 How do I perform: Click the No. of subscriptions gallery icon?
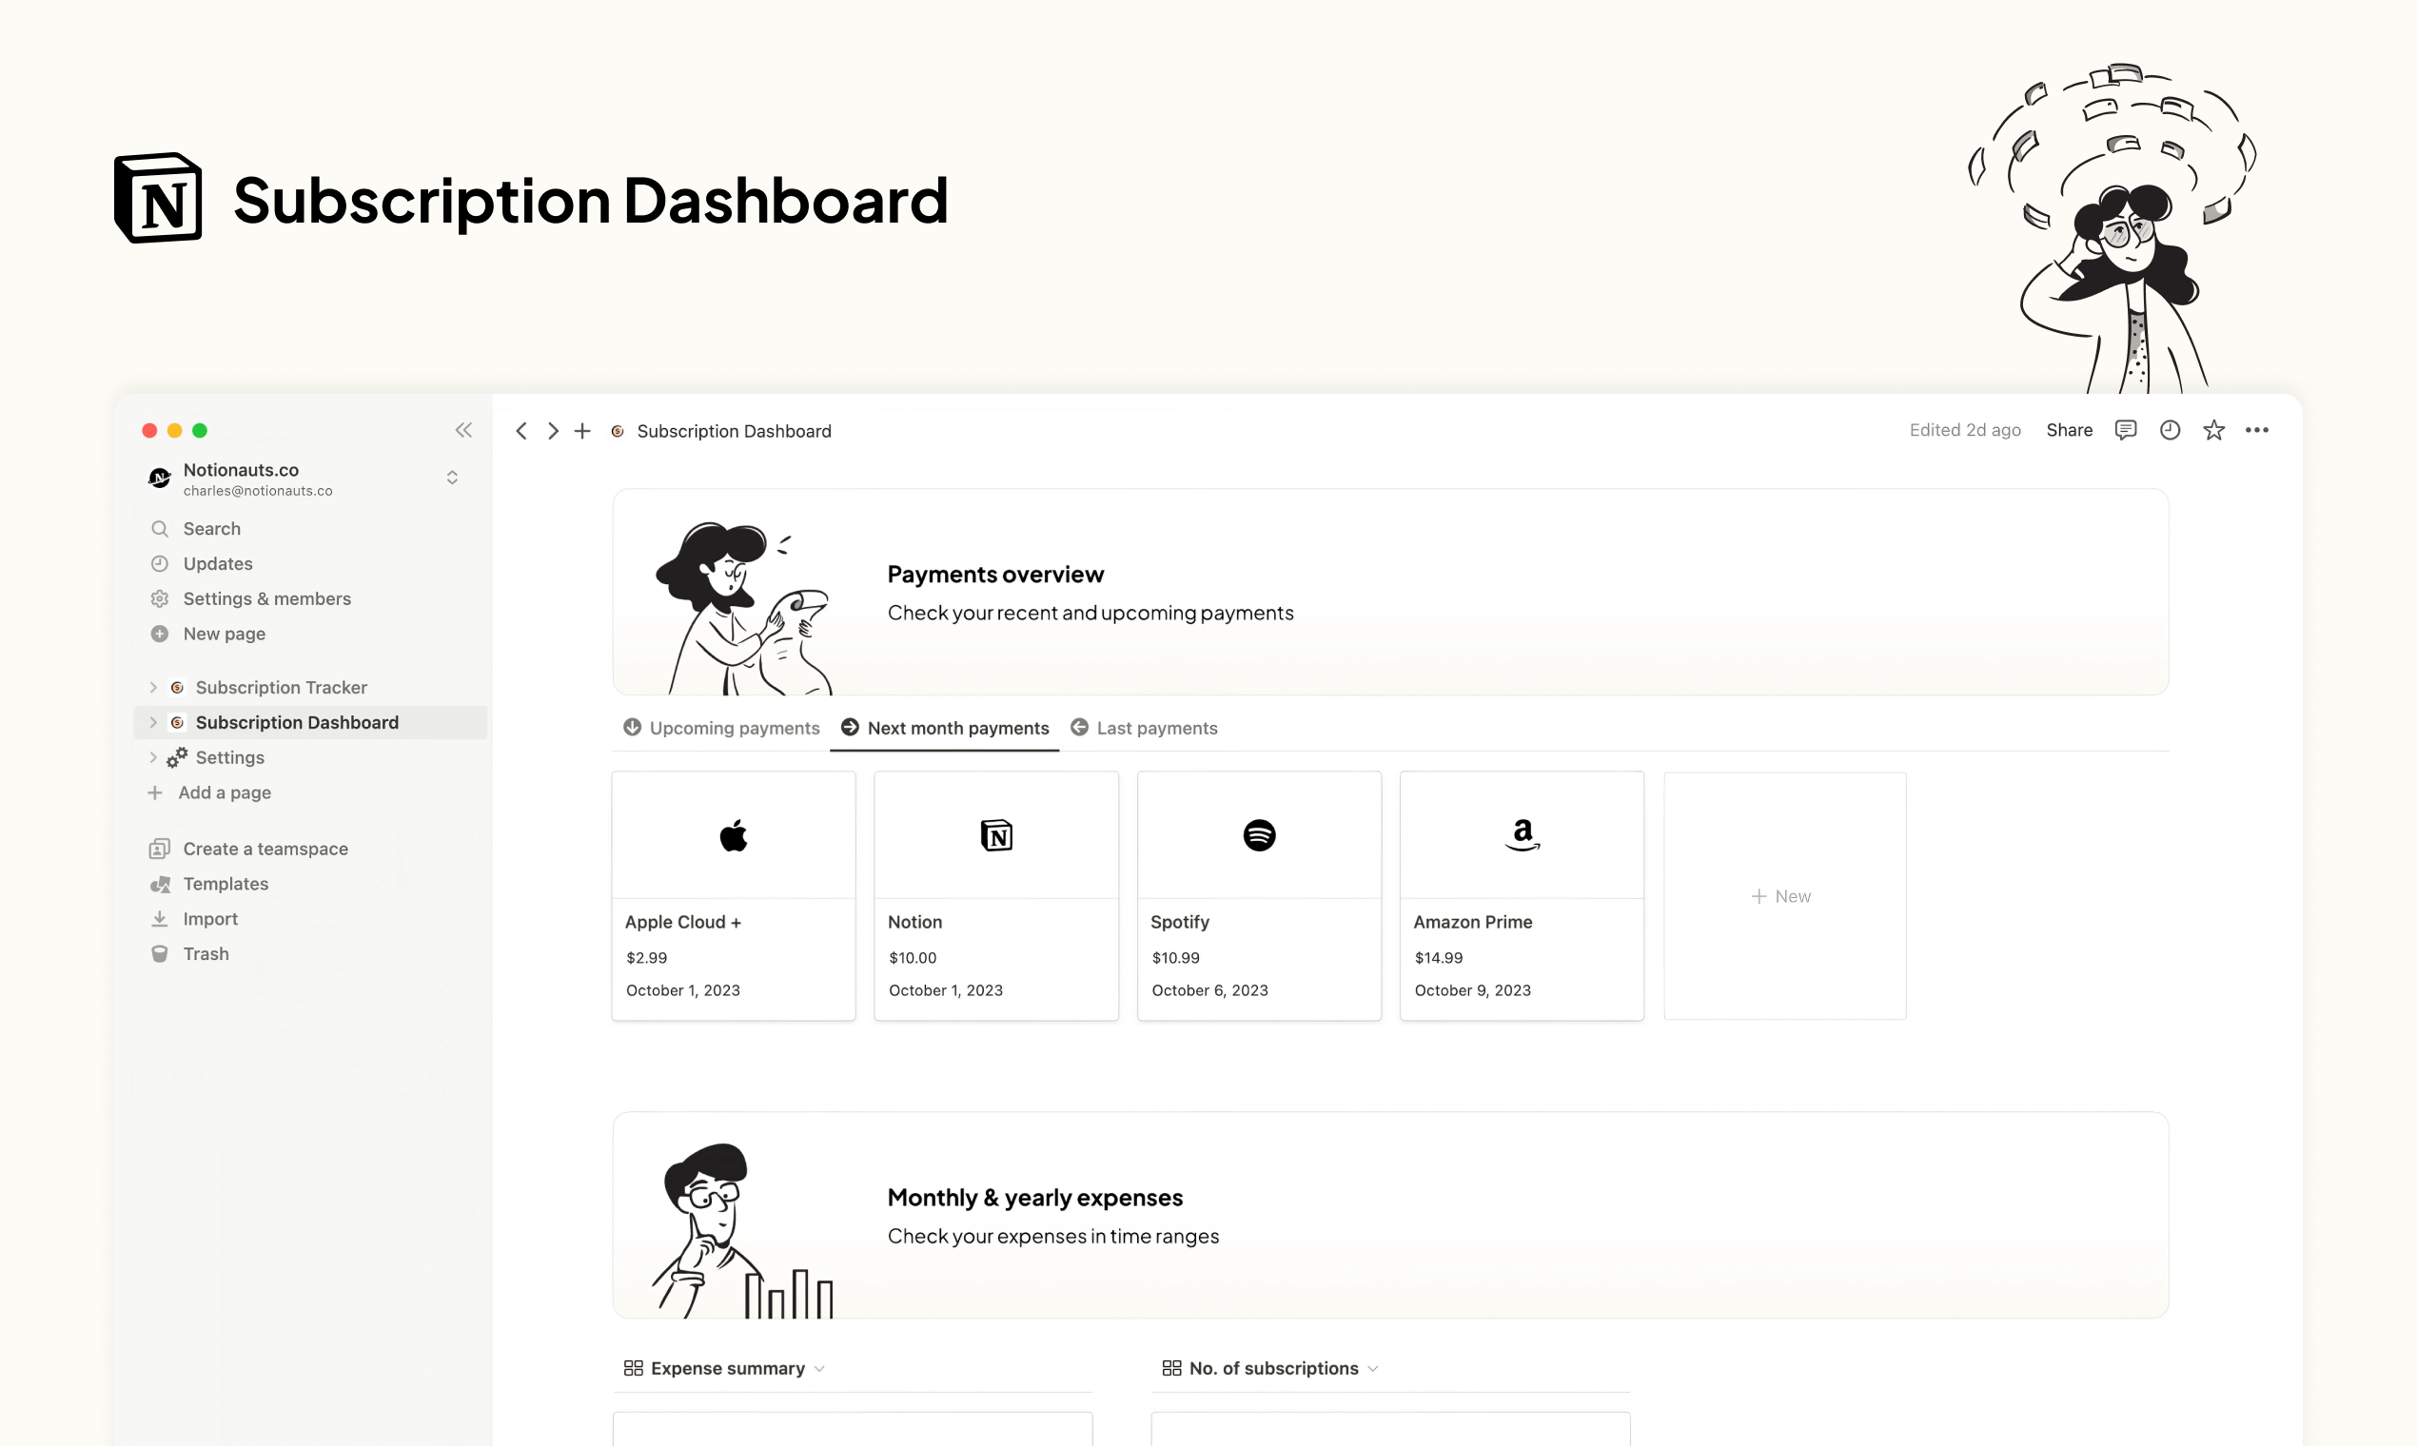(1171, 1368)
